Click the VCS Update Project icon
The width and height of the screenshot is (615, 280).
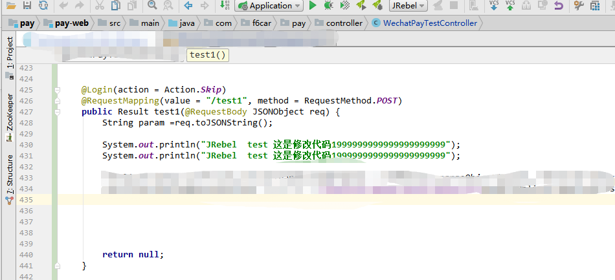tap(494, 5)
